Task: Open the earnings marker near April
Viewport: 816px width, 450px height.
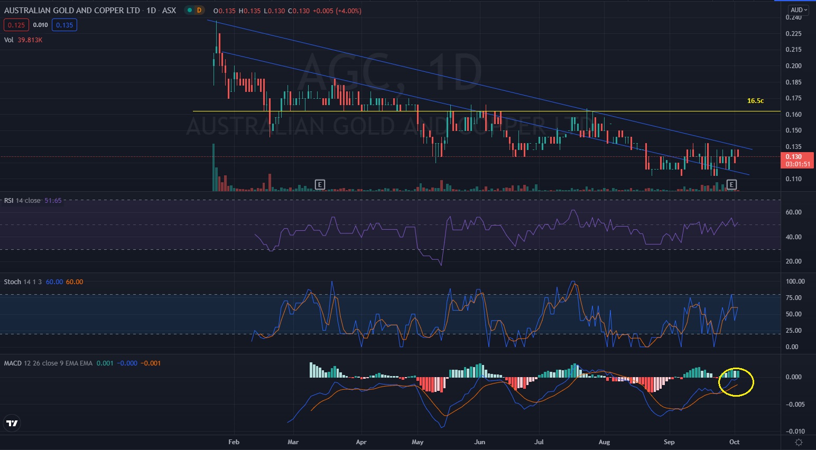Action: (x=319, y=184)
